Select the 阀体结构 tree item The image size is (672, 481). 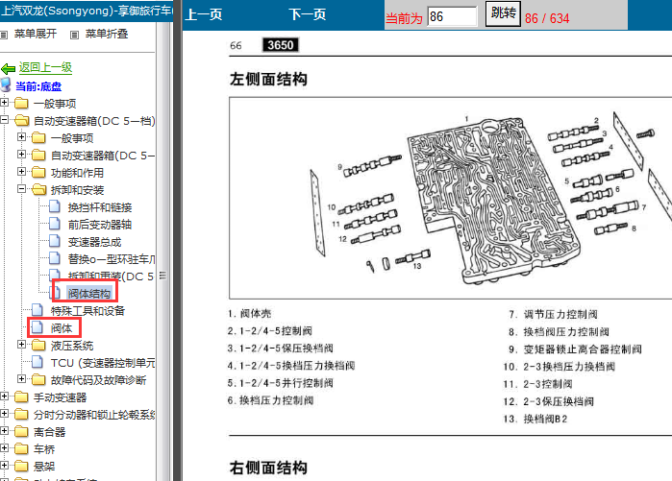89,294
